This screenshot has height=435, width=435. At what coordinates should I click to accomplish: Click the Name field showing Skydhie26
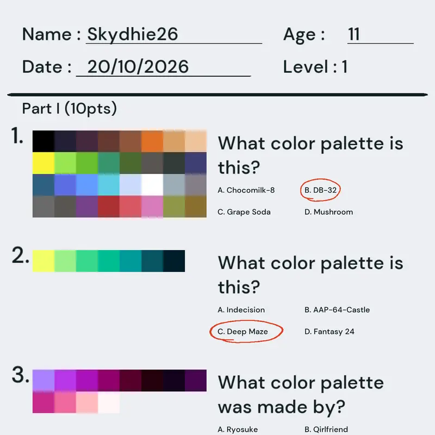click(174, 34)
